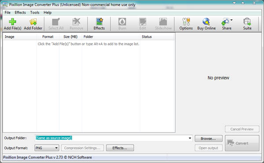Click the bottom Effects... button
Image resolution: width=264 pixels, height=163 pixels.
point(120,148)
